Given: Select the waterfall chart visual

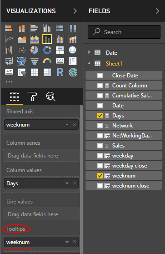Looking at the screenshot, I should click(9, 50).
